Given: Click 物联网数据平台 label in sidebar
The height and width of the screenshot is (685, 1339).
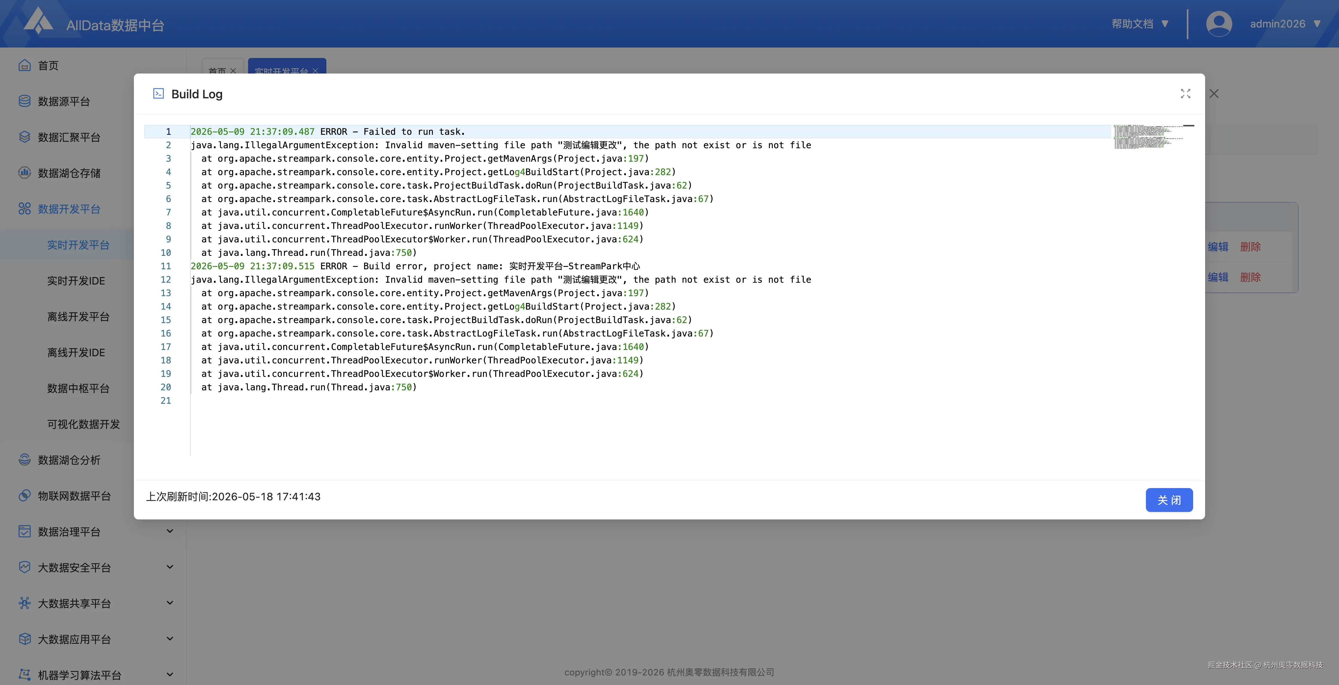Looking at the screenshot, I should 74,496.
